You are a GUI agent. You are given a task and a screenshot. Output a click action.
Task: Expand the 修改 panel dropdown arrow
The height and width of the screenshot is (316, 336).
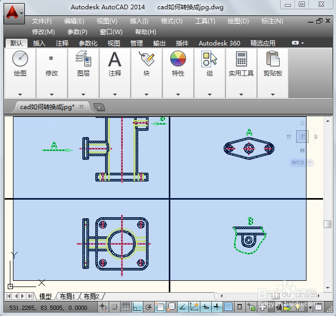click(x=52, y=95)
